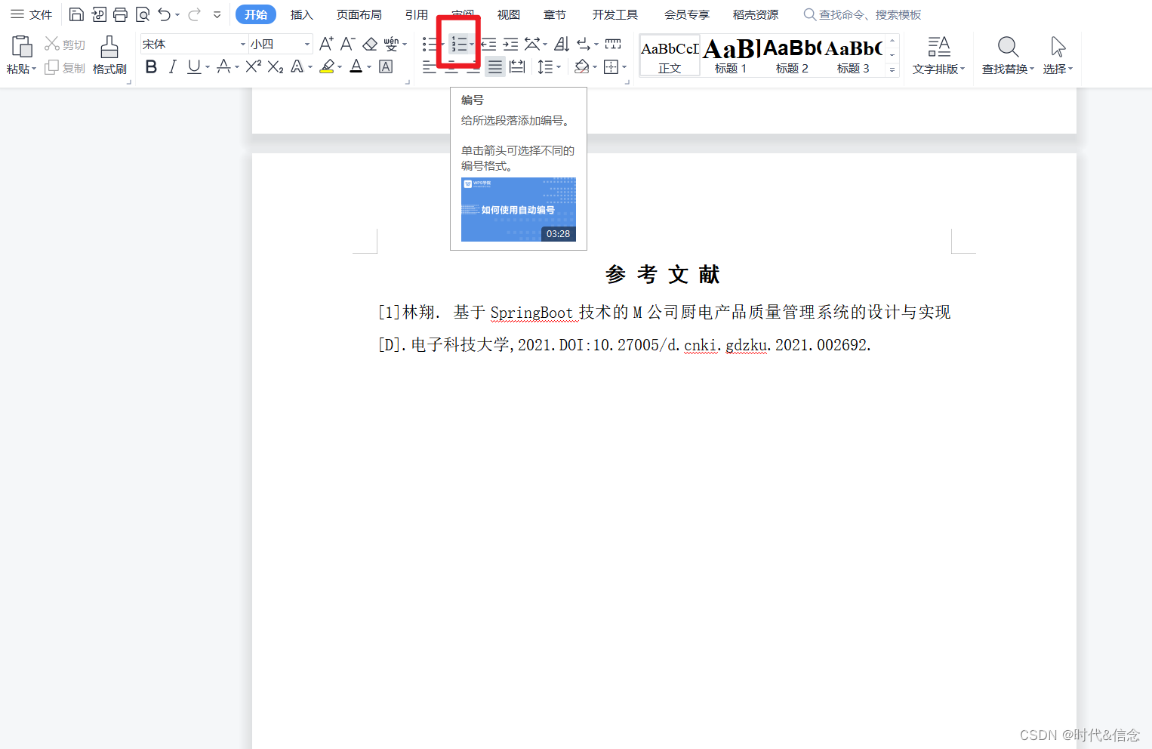Click the Redo arrow icon
Viewport: 1152px width, 749px height.
coord(194,14)
